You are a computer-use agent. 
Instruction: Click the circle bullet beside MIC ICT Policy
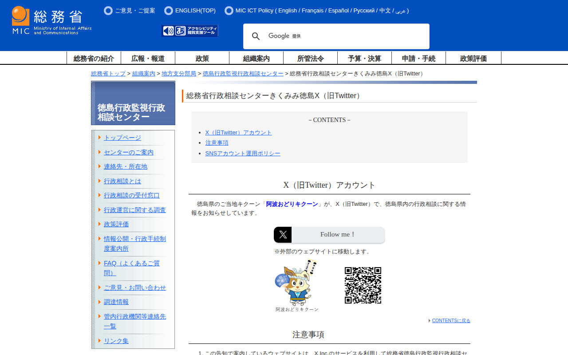point(229,11)
